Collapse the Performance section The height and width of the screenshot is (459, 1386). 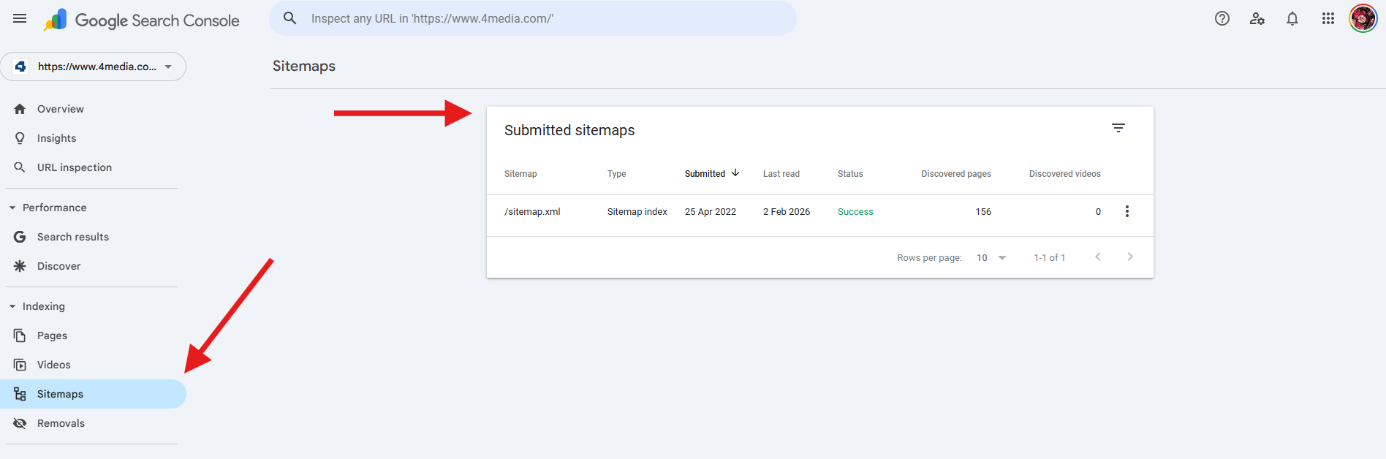[x=12, y=208]
